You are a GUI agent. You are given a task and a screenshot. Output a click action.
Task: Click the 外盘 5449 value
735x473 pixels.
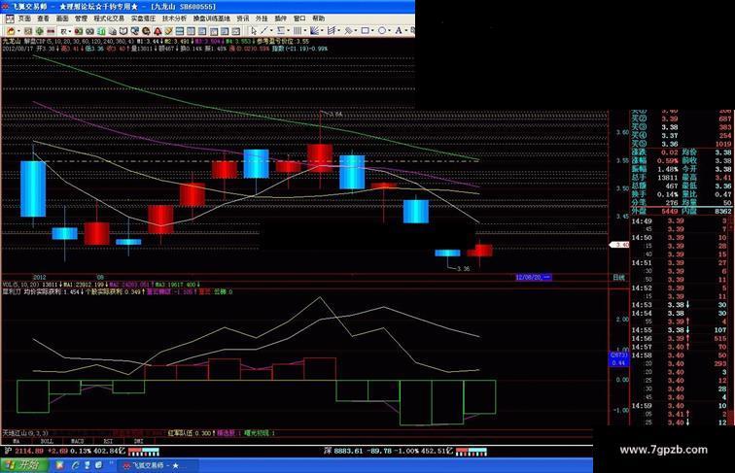pyautogui.click(x=670, y=212)
